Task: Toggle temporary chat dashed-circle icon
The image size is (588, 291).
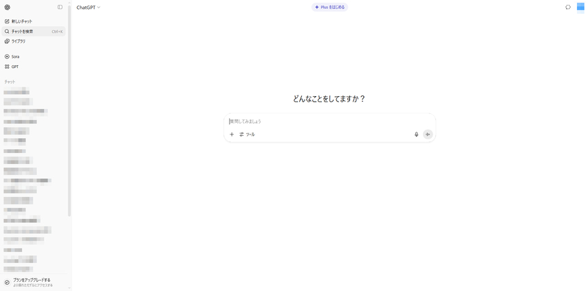Action: [568, 7]
